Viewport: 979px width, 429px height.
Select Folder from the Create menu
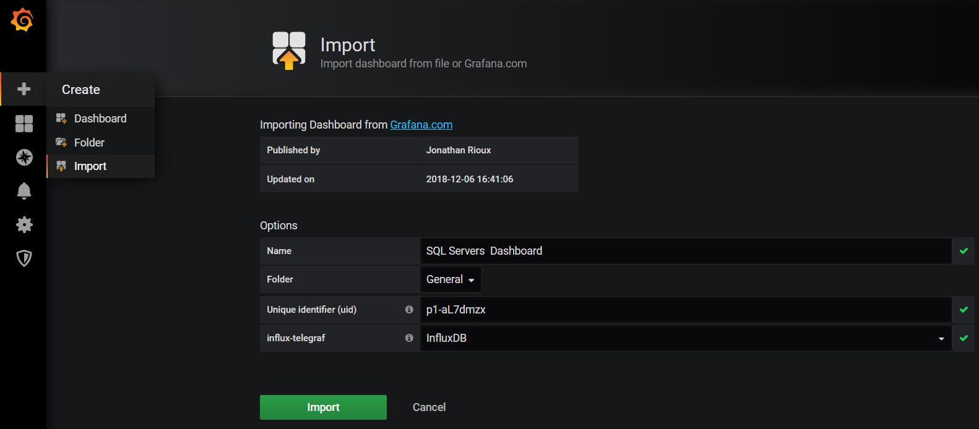(100, 142)
